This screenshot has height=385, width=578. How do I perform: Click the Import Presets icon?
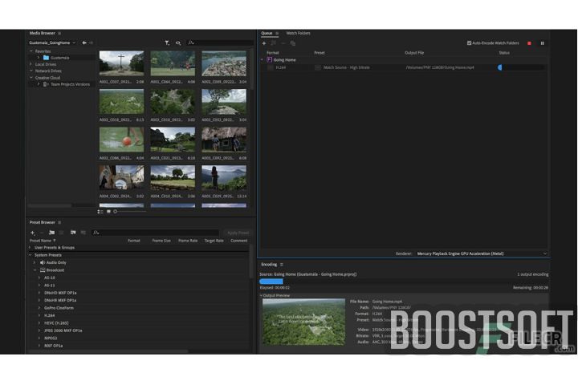[73, 233]
